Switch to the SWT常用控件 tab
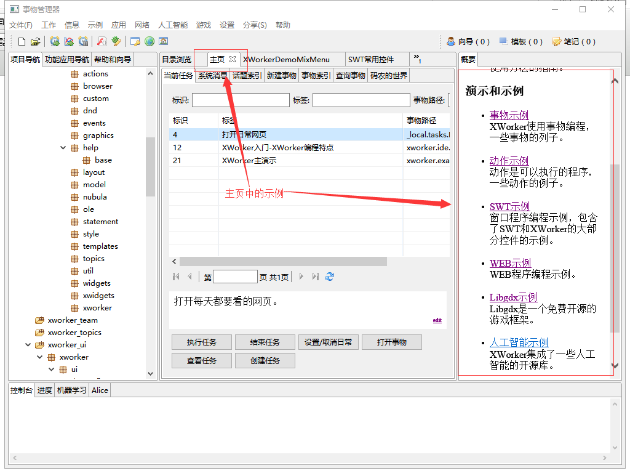The image size is (630, 473). (371, 60)
